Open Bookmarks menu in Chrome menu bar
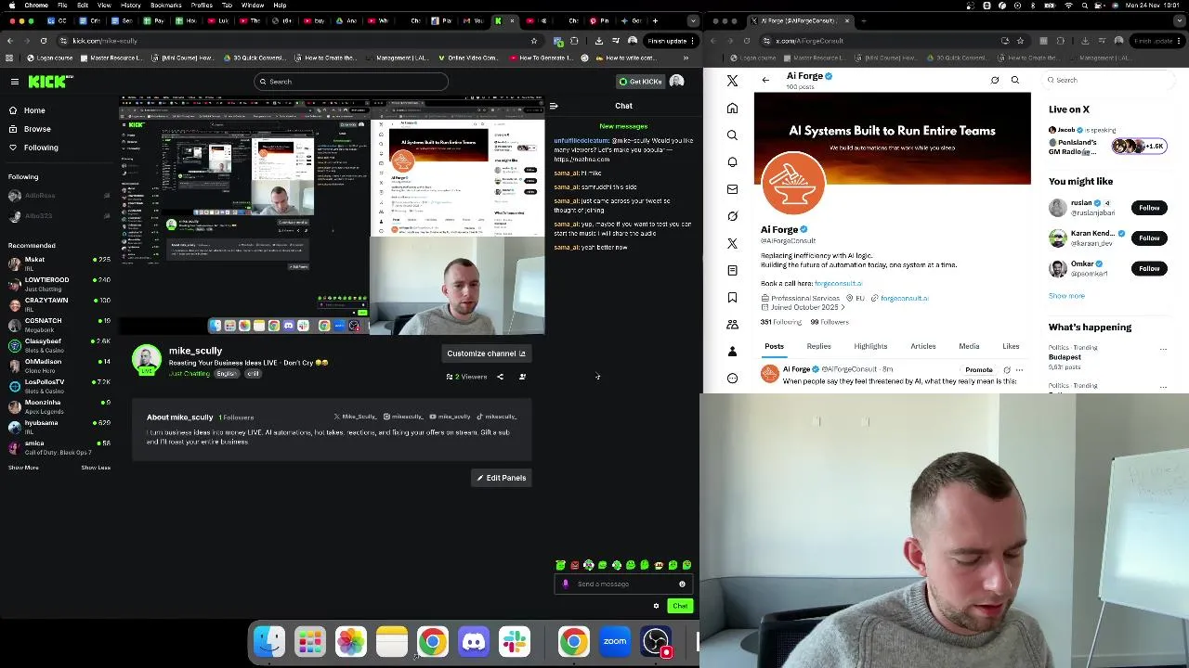The width and height of the screenshot is (1189, 668). pos(165,6)
